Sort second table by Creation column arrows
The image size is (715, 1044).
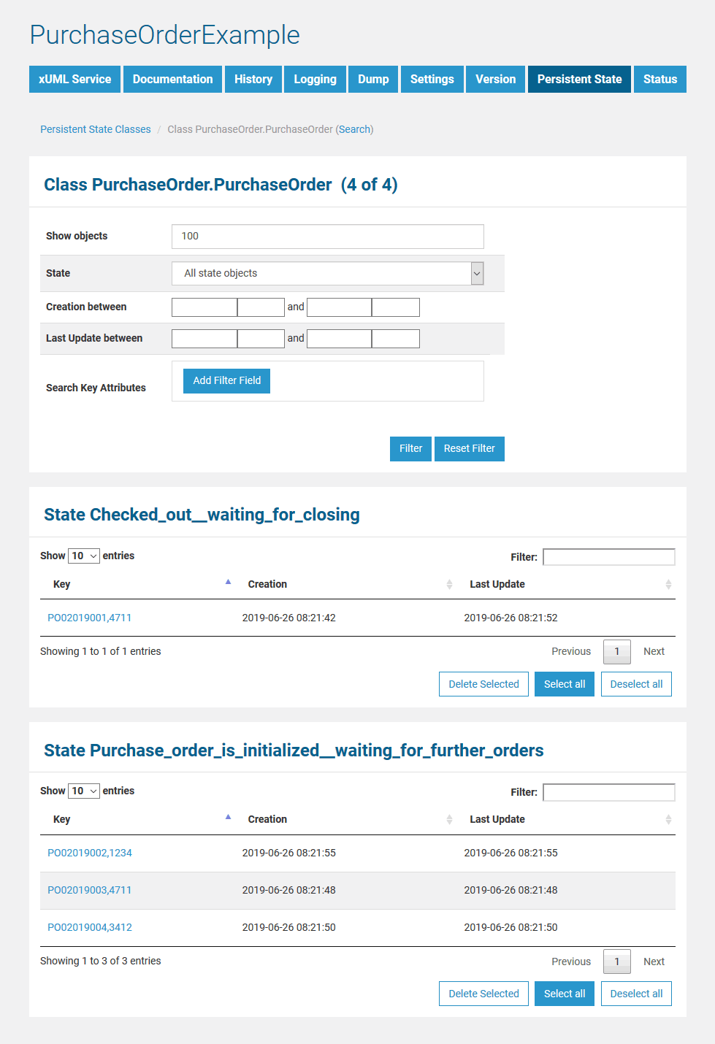tap(449, 819)
